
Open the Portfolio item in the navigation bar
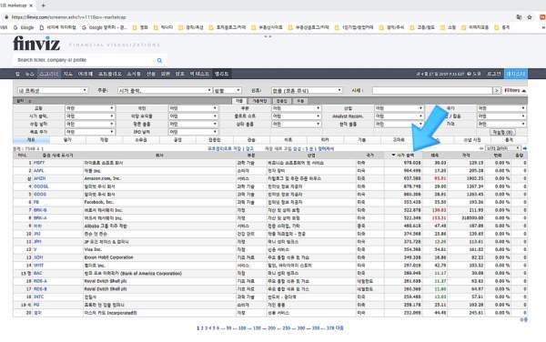110,74
